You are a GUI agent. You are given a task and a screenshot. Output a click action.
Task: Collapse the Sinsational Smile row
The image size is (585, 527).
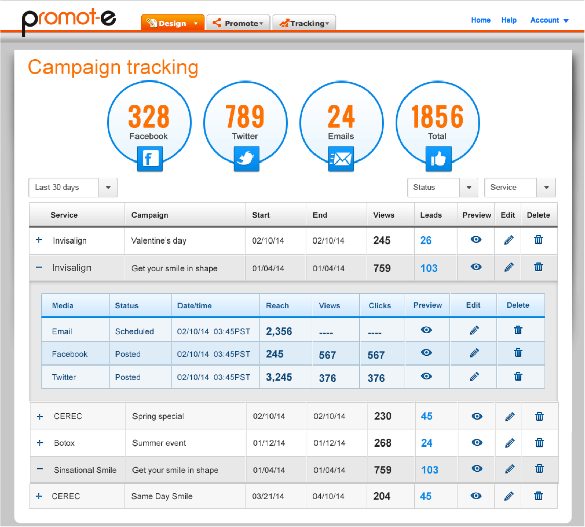coord(40,469)
